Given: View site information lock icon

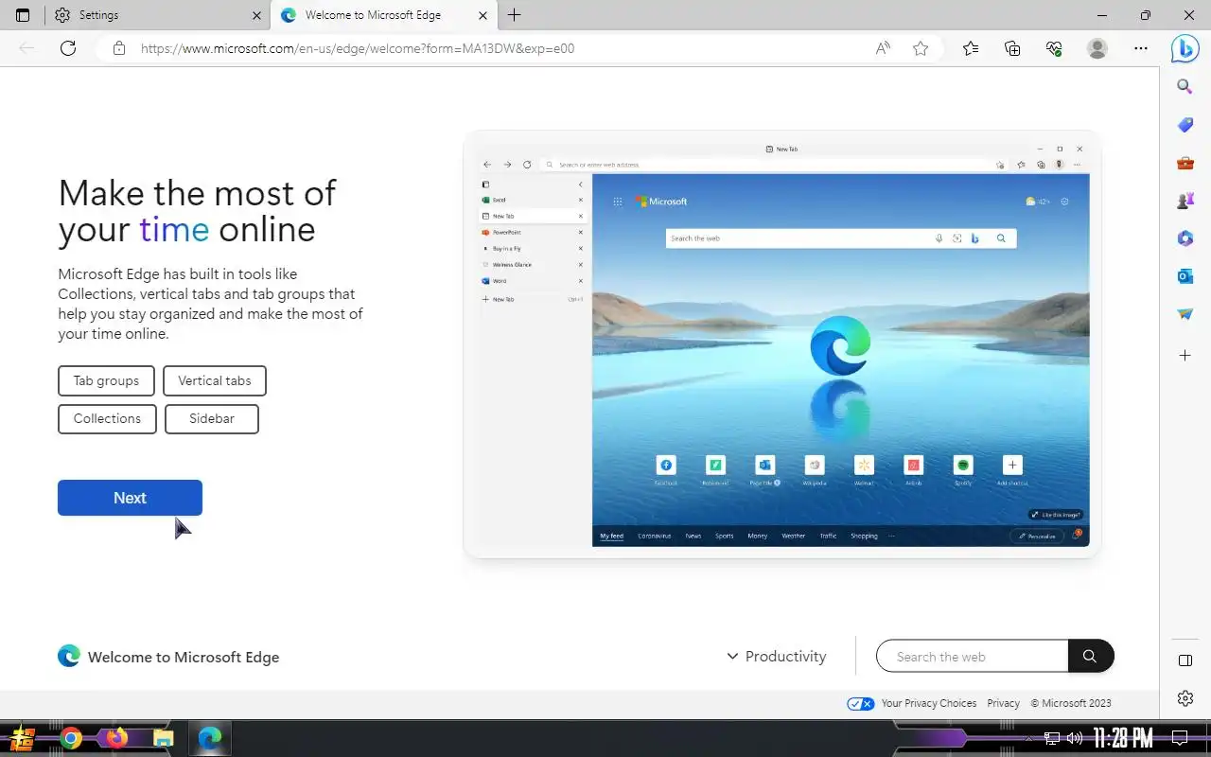Looking at the screenshot, I should pyautogui.click(x=118, y=48).
